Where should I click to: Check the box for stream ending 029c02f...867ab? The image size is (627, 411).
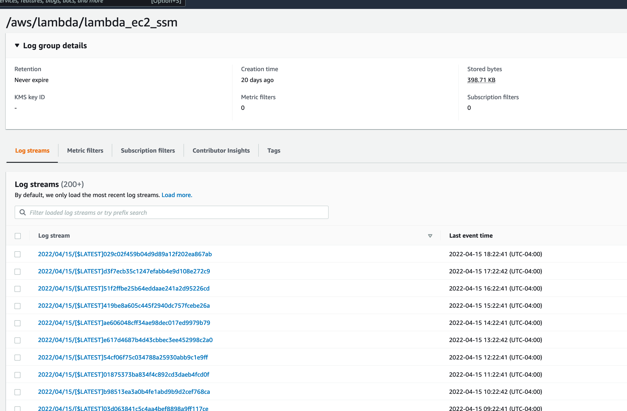[18, 254]
